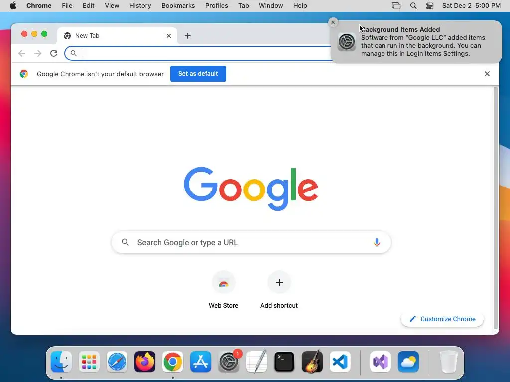This screenshot has width=510, height=382.
Task: Open TextEdit from the Dock
Action: coord(256,362)
